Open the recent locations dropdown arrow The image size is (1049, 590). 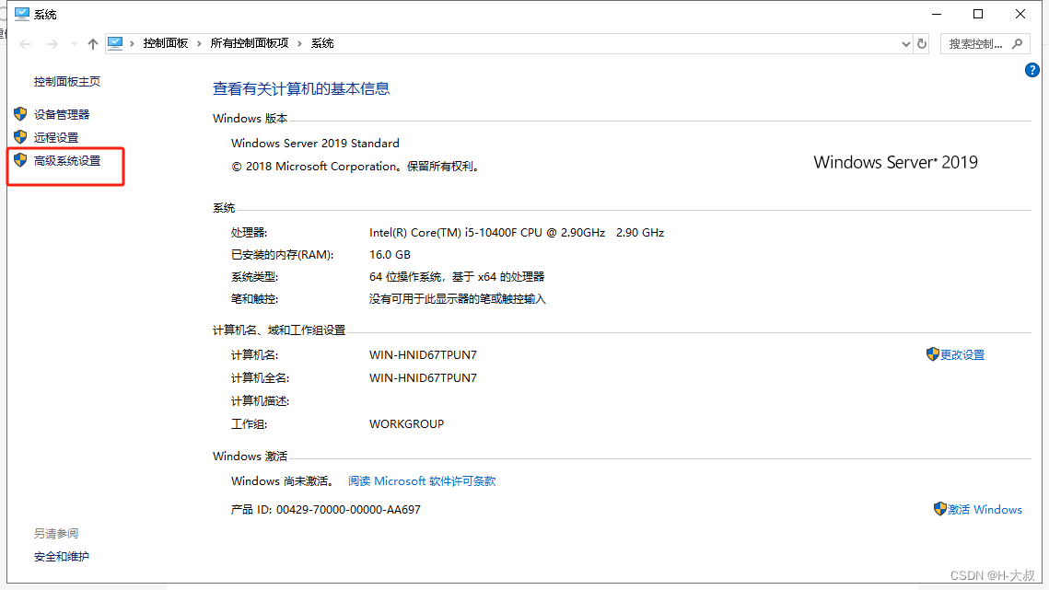pyautogui.click(x=74, y=44)
